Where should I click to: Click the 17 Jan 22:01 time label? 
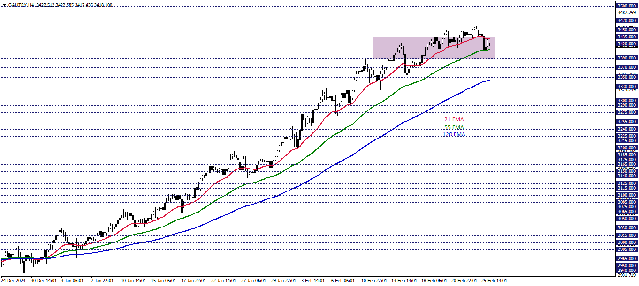coord(194,281)
